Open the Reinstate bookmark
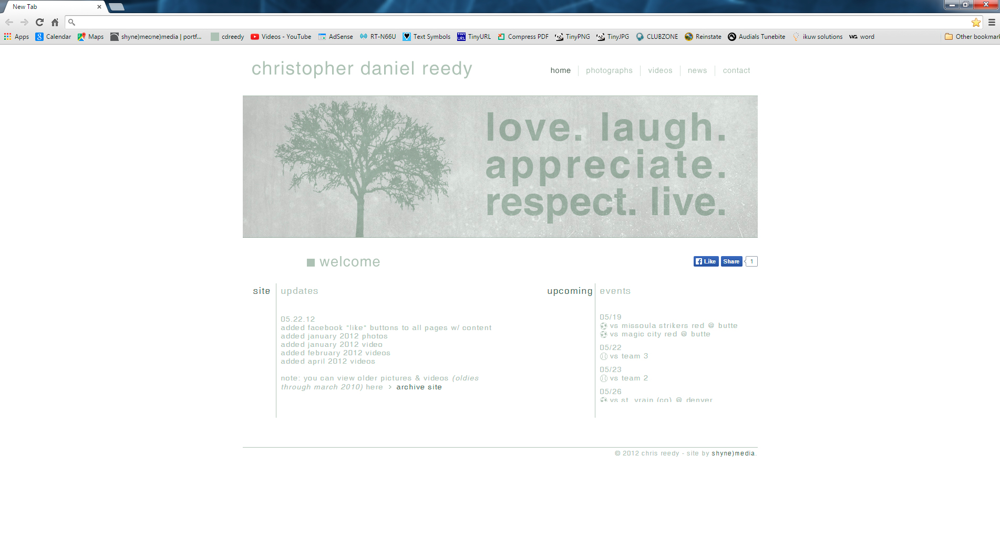The image size is (1000, 551). (703, 37)
